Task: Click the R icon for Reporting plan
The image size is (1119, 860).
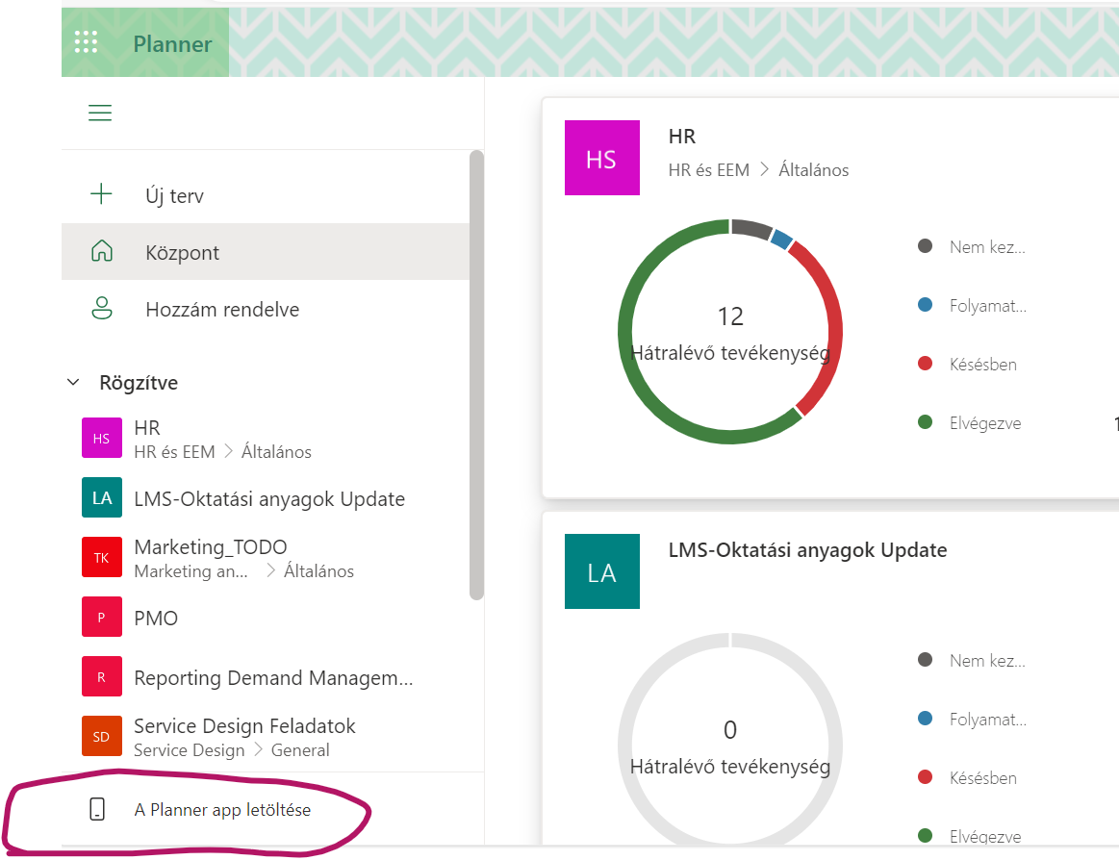Action: coord(101,676)
